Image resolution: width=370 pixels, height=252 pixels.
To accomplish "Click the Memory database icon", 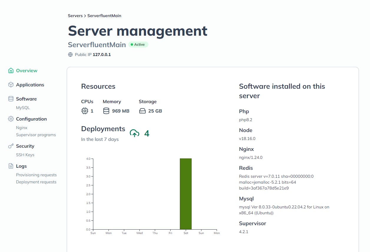I will coord(106,111).
